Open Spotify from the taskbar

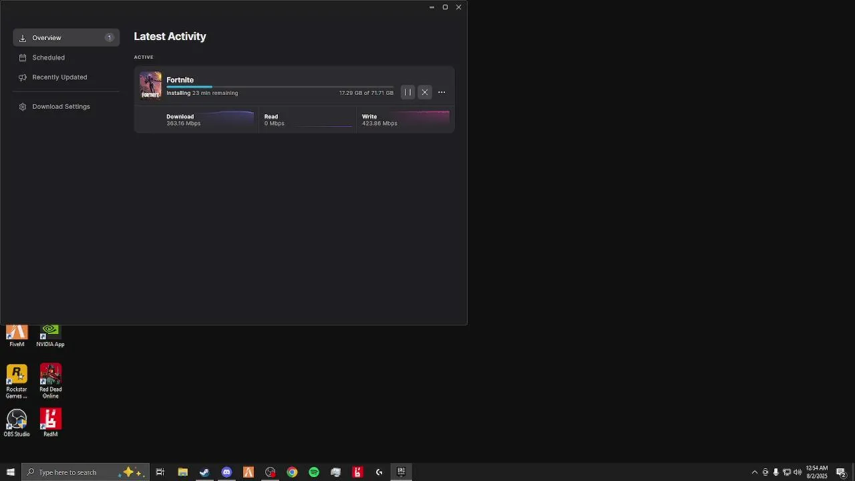pyautogui.click(x=314, y=472)
